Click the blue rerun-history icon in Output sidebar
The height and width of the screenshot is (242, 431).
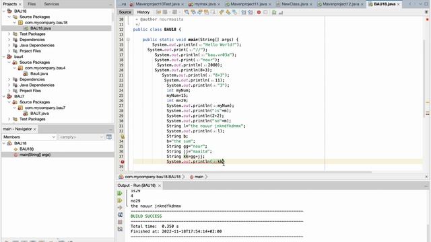pos(120,214)
